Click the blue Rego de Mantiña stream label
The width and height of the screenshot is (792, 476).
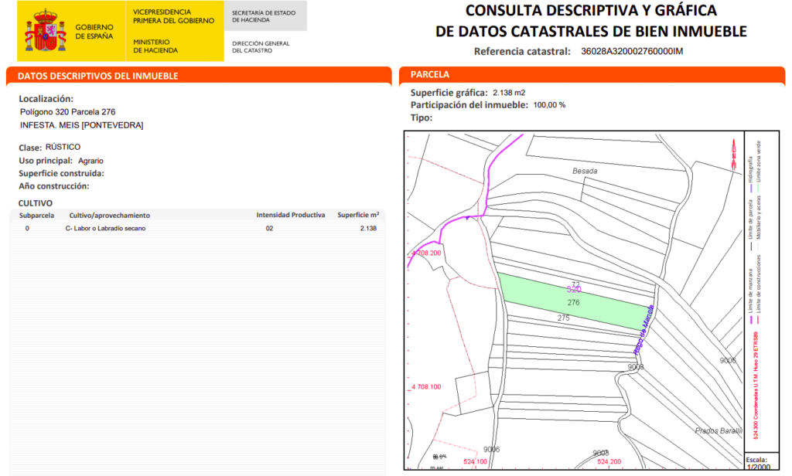(x=643, y=330)
